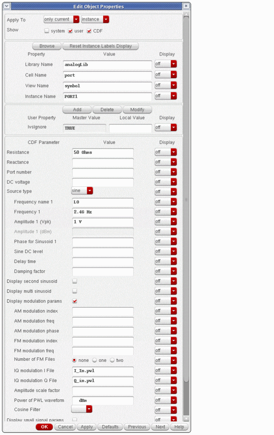The image size is (274, 435).
Task: Toggle the system show checkbox
Action: (x=47, y=31)
